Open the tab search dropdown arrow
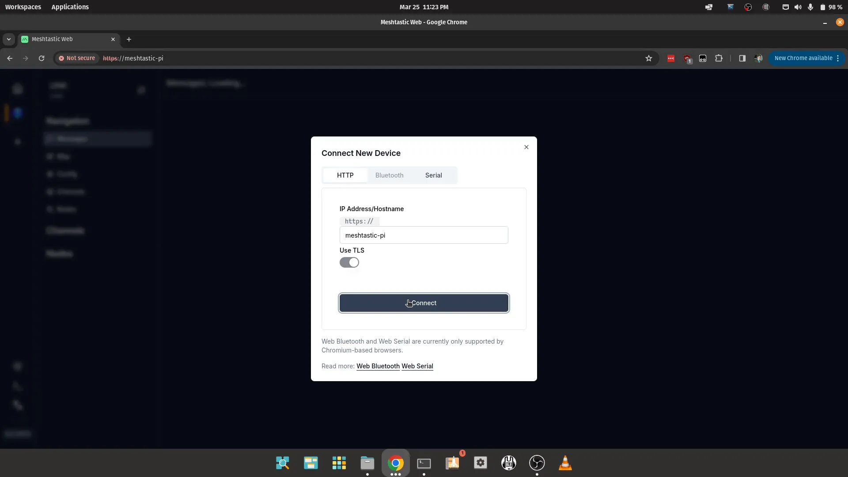 pyautogui.click(x=8, y=39)
